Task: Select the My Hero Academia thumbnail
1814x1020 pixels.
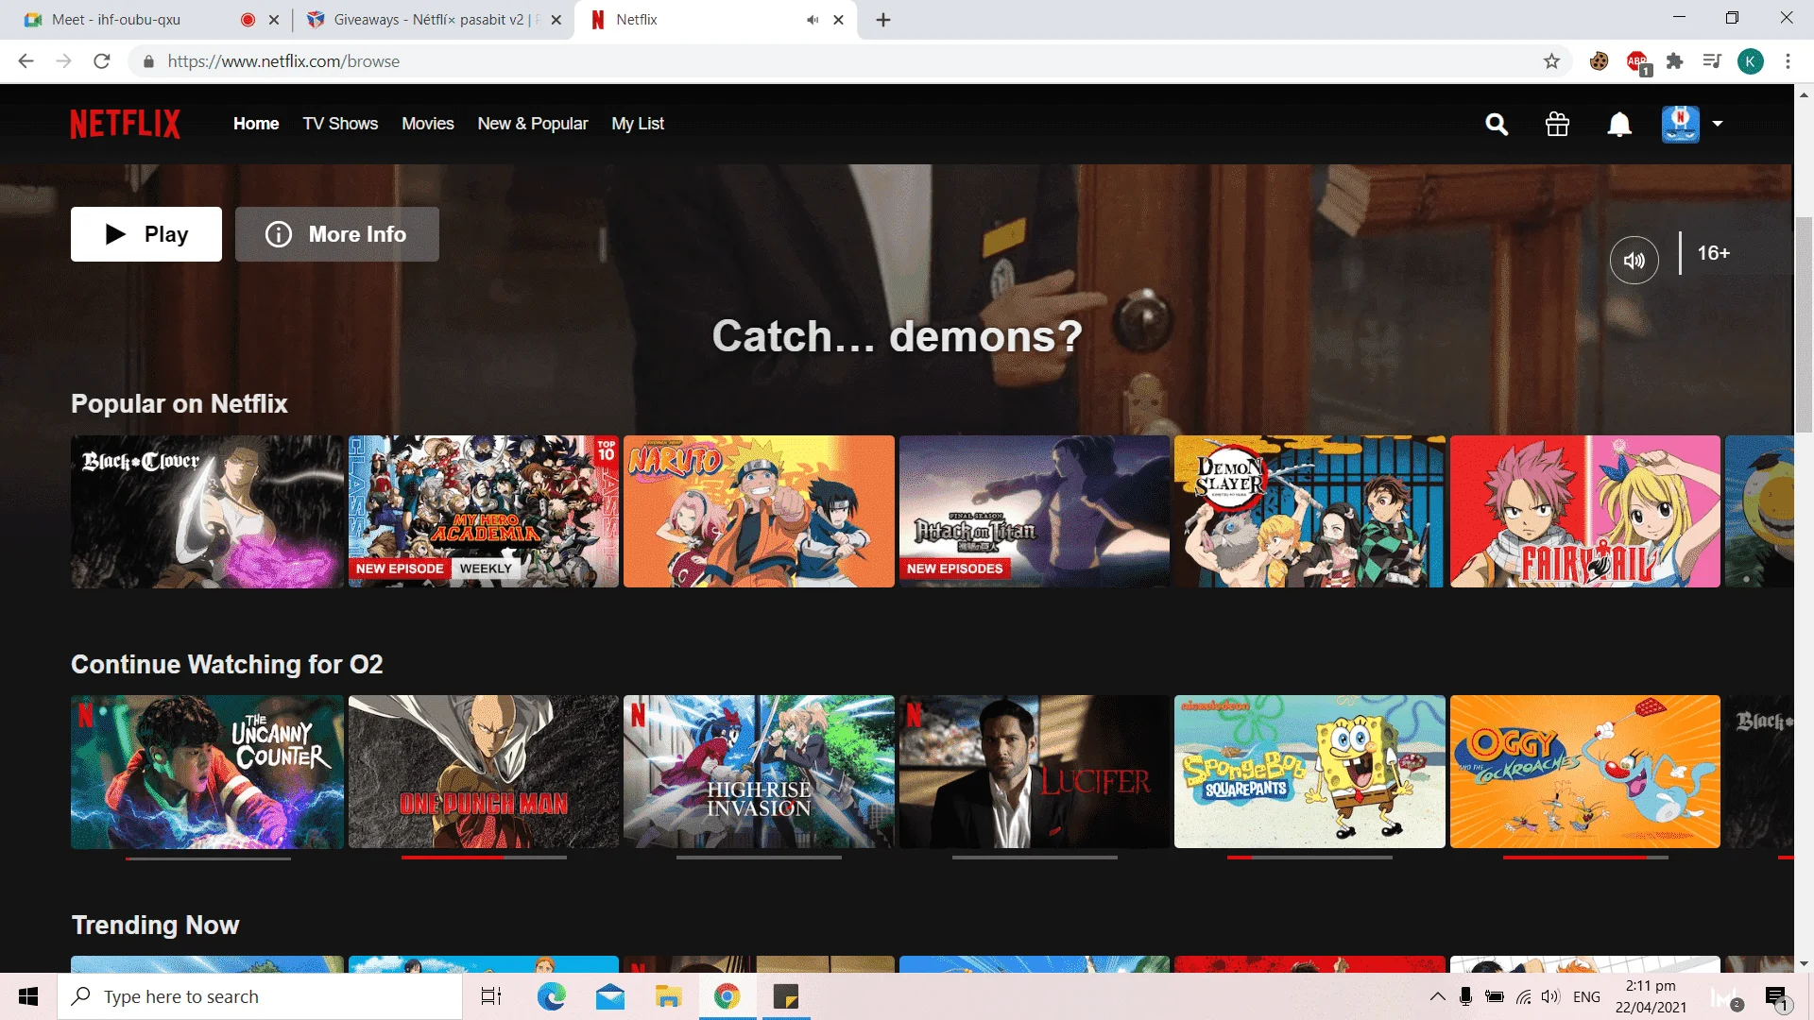Action: (x=484, y=512)
